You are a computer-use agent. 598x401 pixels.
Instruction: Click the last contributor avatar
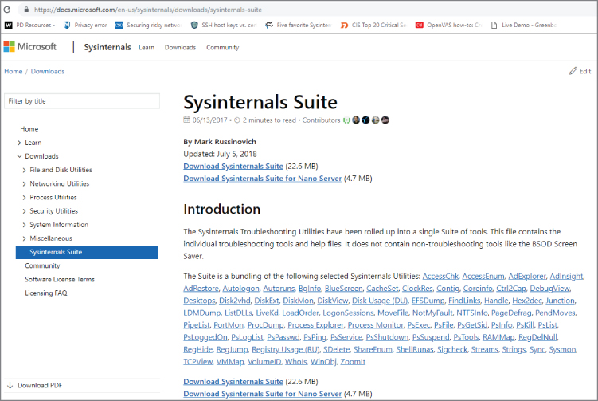tap(385, 120)
